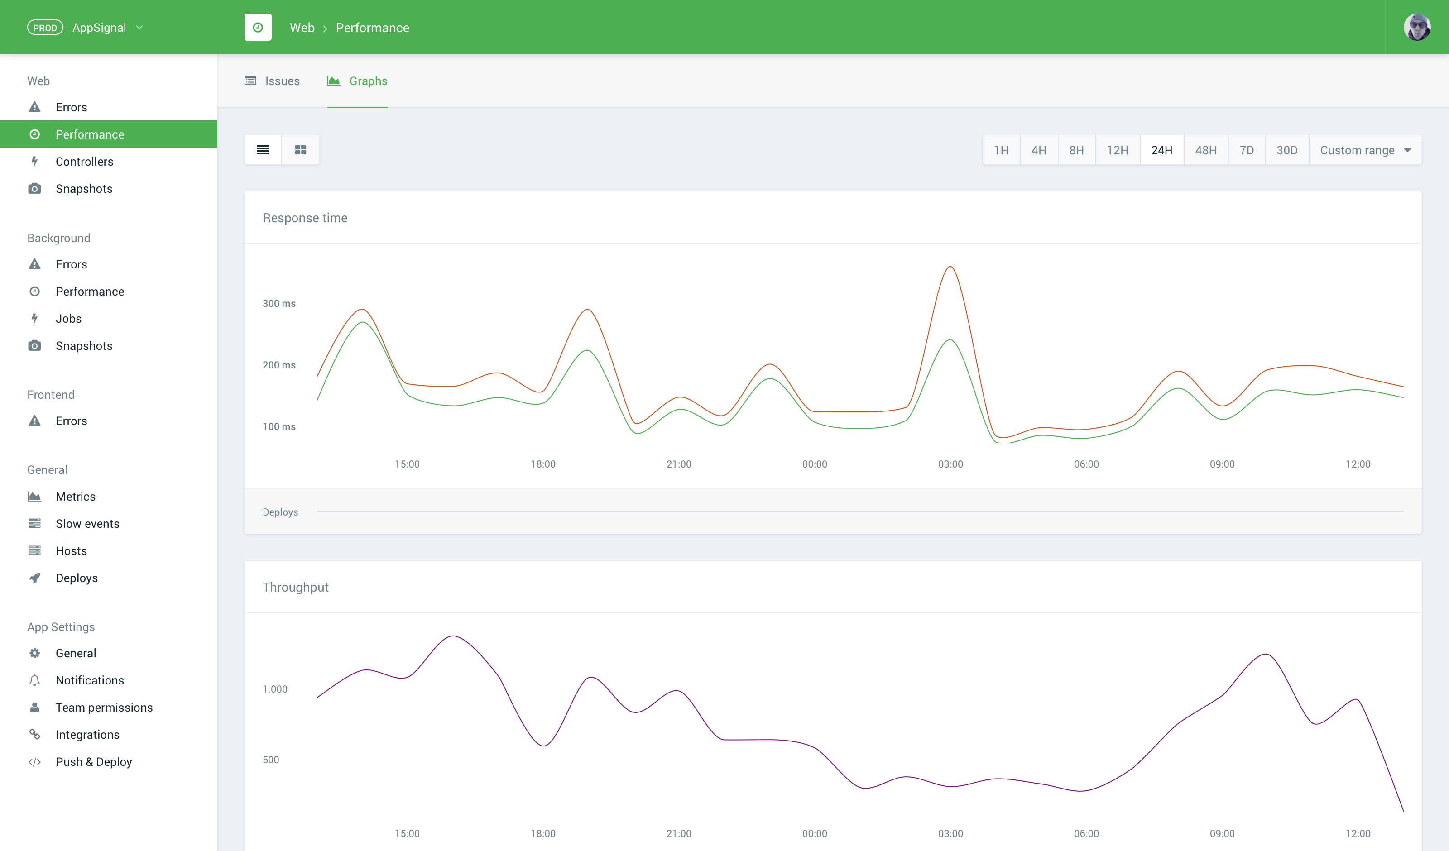Click the Web breadcrumb link

(x=302, y=28)
